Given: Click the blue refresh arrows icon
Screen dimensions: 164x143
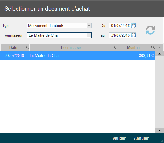Looking at the screenshot, I should click(150, 30).
